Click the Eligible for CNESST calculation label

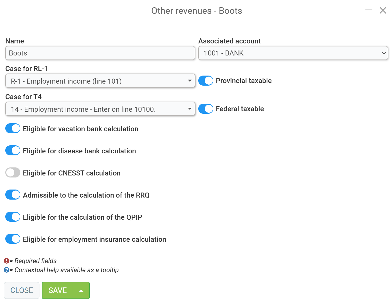click(x=72, y=173)
